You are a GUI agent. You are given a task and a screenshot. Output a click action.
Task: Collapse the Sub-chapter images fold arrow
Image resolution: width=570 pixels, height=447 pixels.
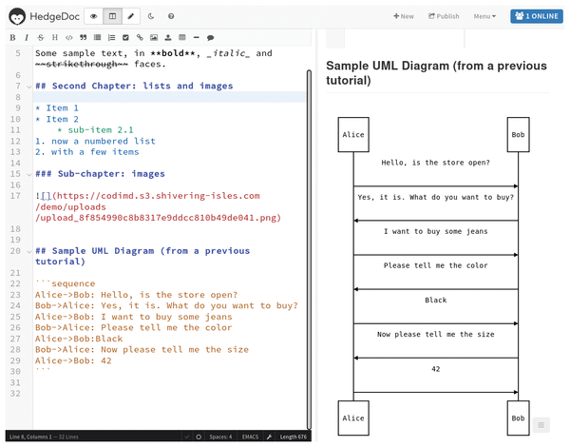[x=29, y=175]
